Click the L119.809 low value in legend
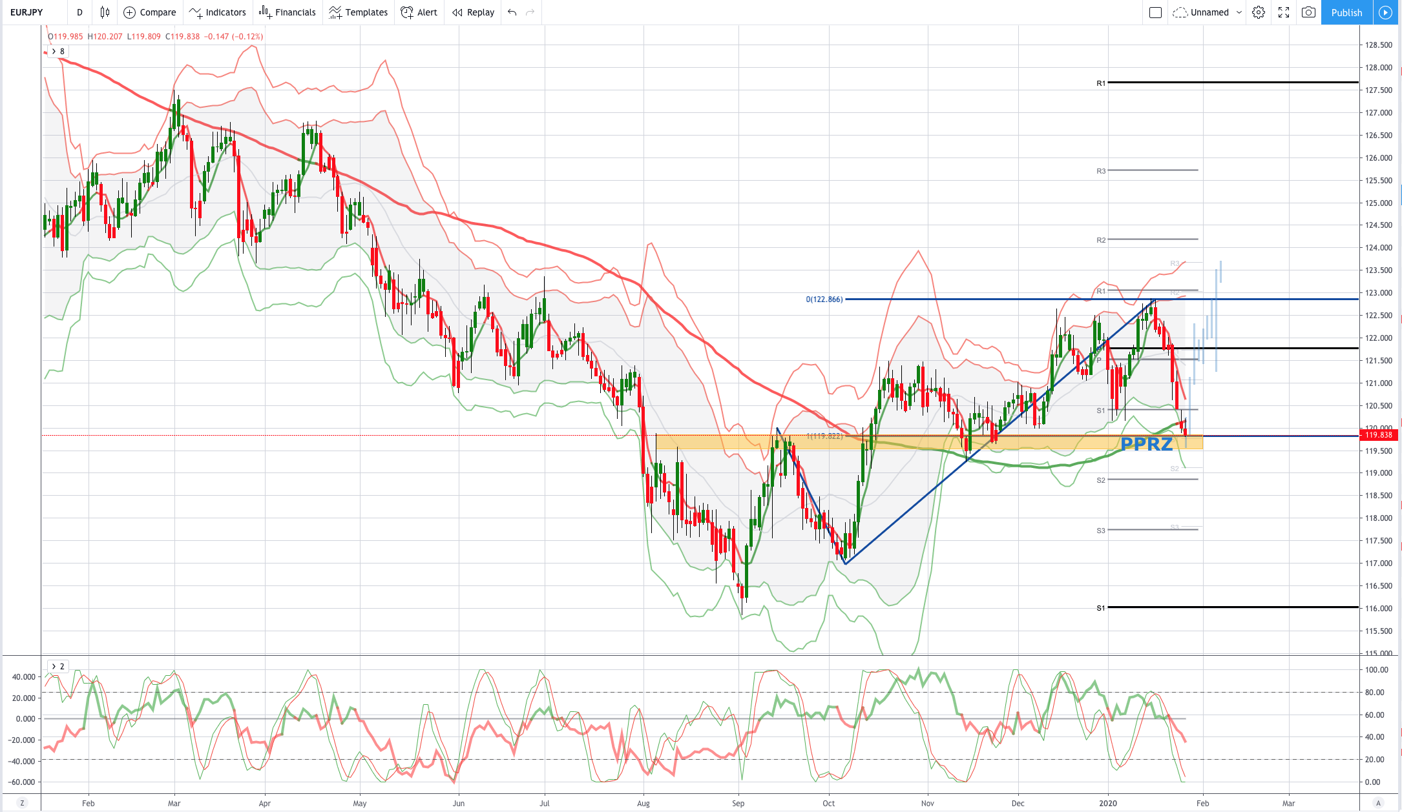 tap(143, 37)
